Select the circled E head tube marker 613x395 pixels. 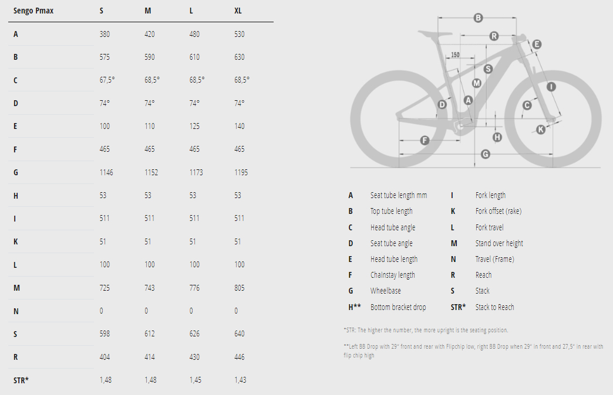(537, 45)
